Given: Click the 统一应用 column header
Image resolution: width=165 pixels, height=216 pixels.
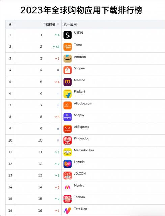Looking at the screenshot, I should [70, 24].
